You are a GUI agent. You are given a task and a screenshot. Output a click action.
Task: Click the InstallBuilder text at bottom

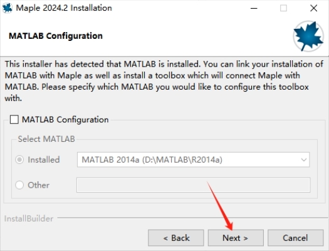(x=29, y=218)
